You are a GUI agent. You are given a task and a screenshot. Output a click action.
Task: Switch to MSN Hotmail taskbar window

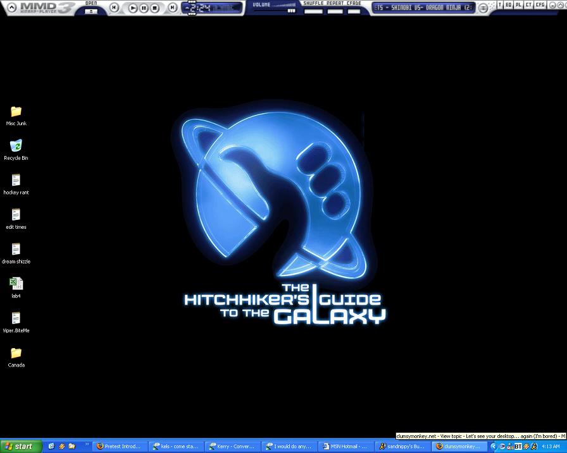click(346, 446)
